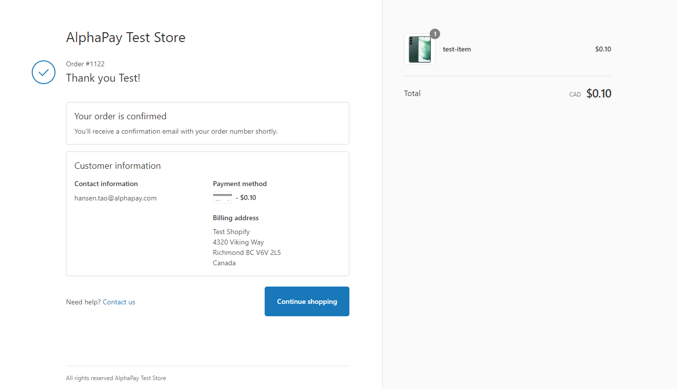Viewport: 677px width, 389px height.
Task: Select the Order #1122 text
Action: pos(85,64)
